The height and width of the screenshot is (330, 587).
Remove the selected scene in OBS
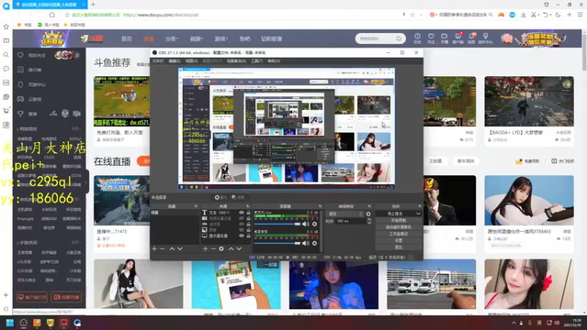point(162,249)
